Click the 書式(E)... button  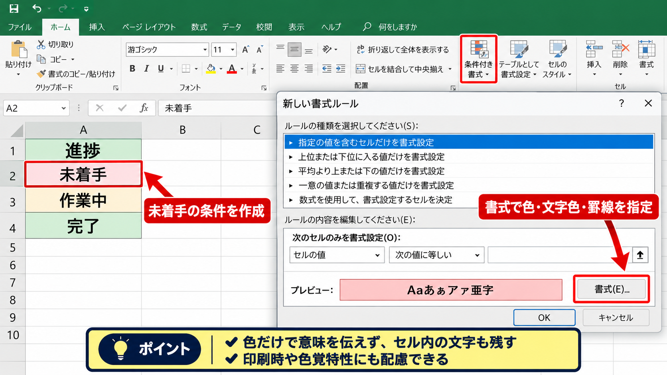pyautogui.click(x=612, y=289)
